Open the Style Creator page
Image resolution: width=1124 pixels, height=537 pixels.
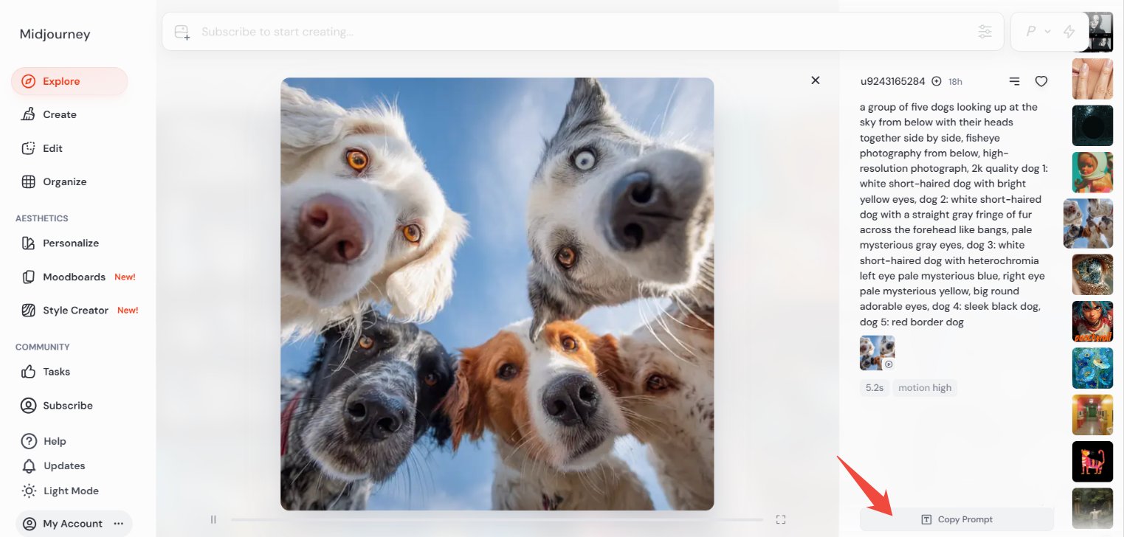(75, 311)
